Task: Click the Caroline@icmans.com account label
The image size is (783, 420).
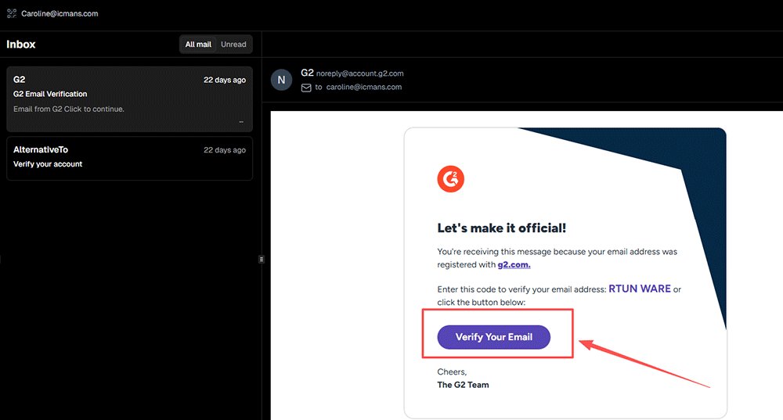Action: (60, 13)
